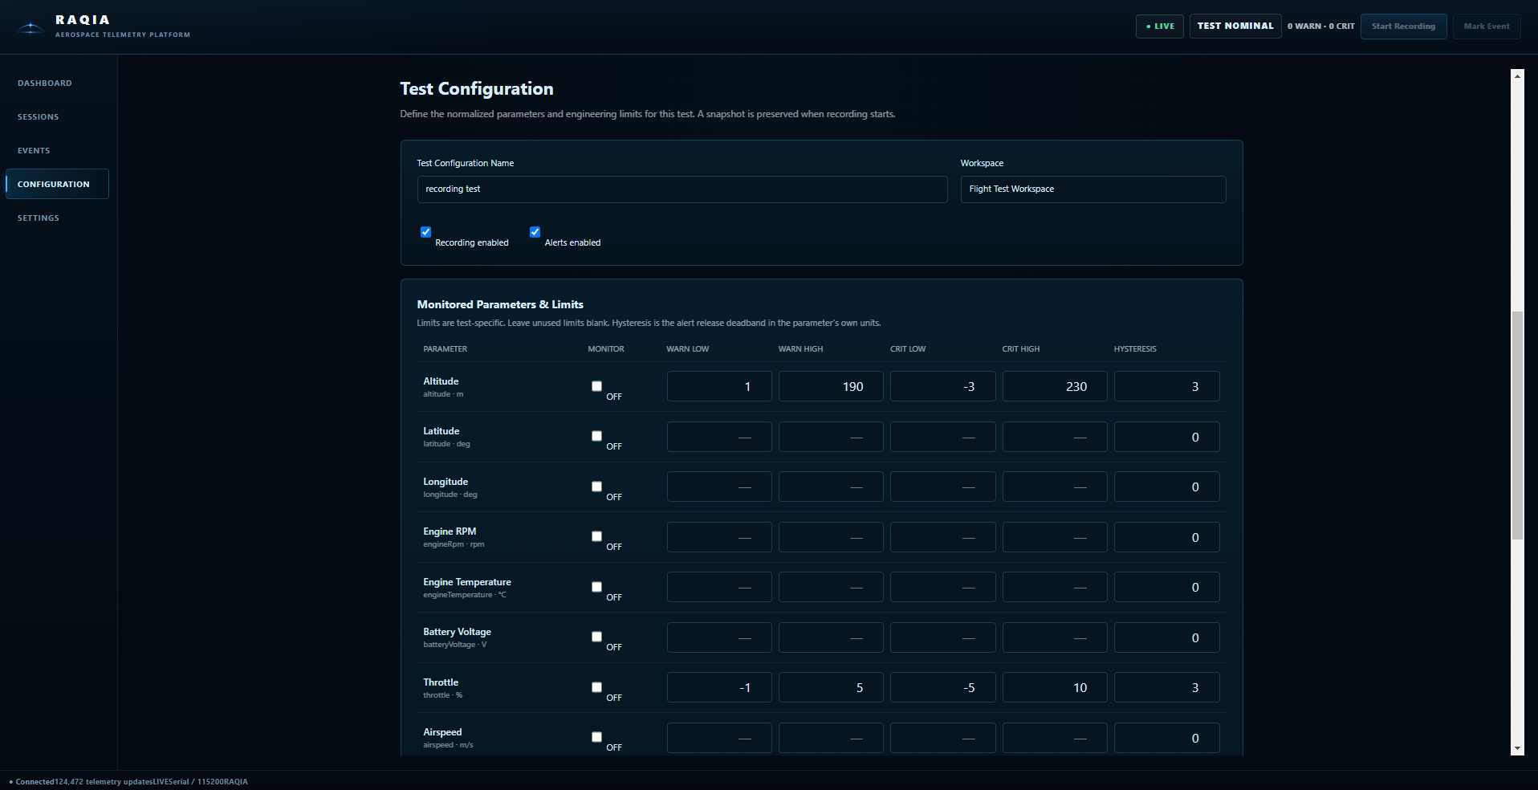
Task: Enable monitoring for Throttle
Action: 596,687
